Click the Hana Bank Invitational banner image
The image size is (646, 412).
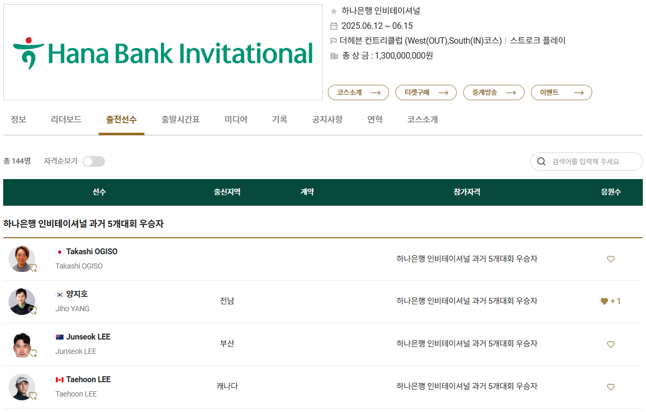pyautogui.click(x=163, y=52)
